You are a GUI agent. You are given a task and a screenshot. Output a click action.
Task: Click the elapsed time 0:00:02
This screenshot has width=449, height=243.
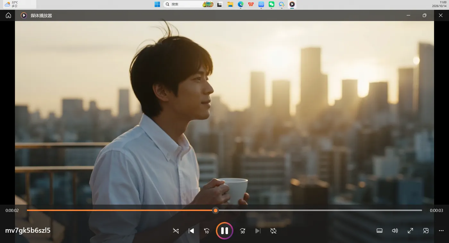(x=12, y=211)
